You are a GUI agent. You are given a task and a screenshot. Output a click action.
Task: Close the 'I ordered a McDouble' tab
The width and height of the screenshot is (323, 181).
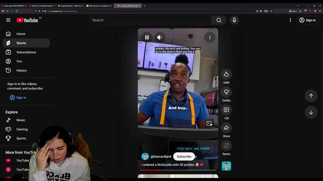[140, 6]
